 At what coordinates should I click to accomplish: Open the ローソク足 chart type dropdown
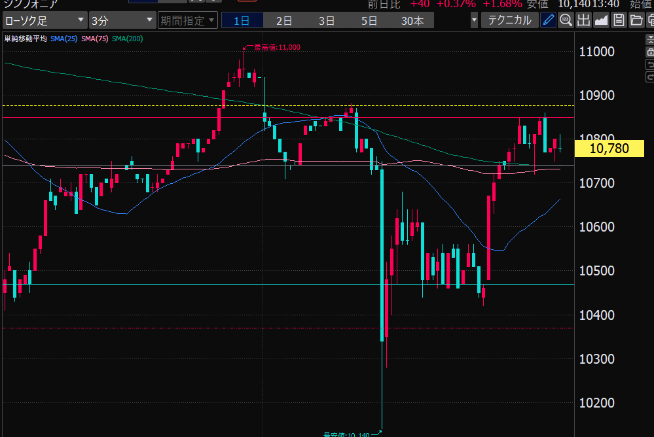(44, 20)
